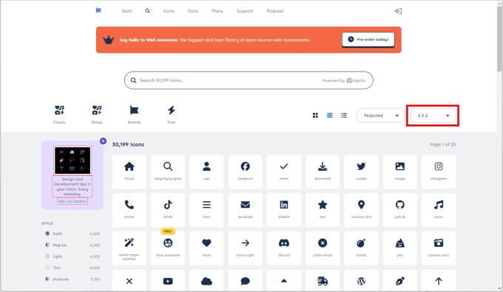Select the github icon card

(x=399, y=210)
